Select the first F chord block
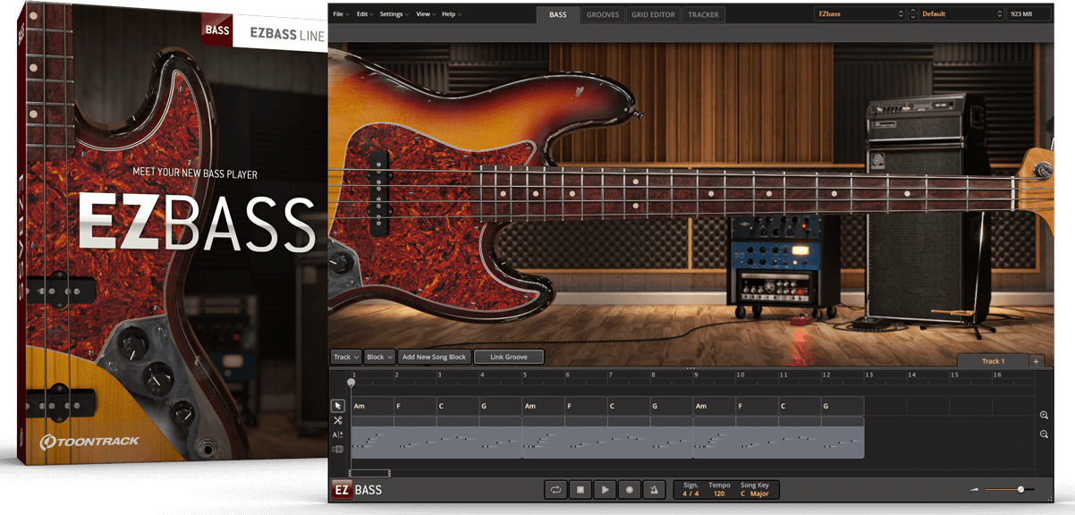Screen dimensions: 1075x515 coord(415,406)
